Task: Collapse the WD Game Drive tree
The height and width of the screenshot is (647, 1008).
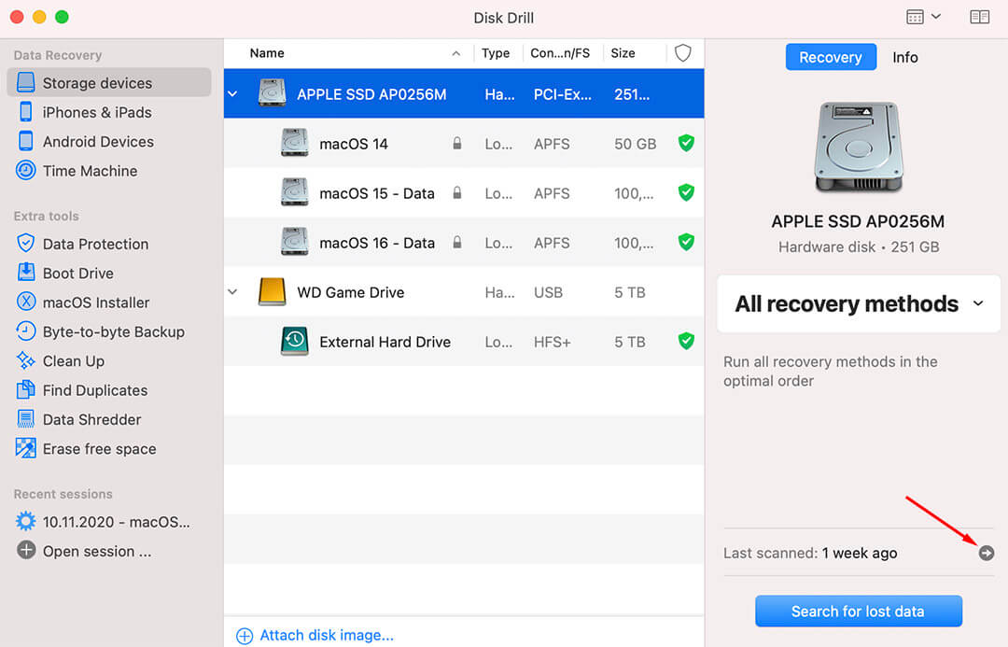Action: (x=232, y=292)
